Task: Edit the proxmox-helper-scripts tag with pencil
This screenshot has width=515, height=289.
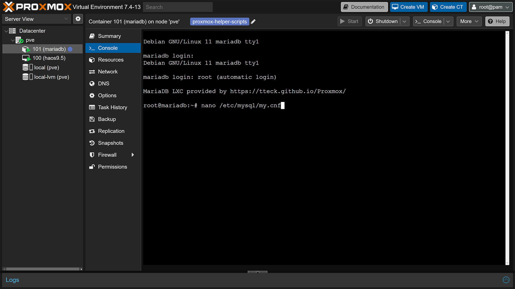Action: (x=253, y=21)
